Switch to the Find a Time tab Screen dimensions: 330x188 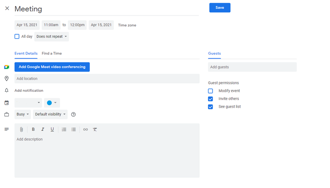click(x=52, y=53)
